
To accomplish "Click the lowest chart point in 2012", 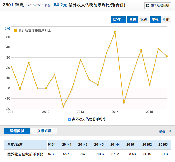I will pyautogui.click(x=63, y=107).
